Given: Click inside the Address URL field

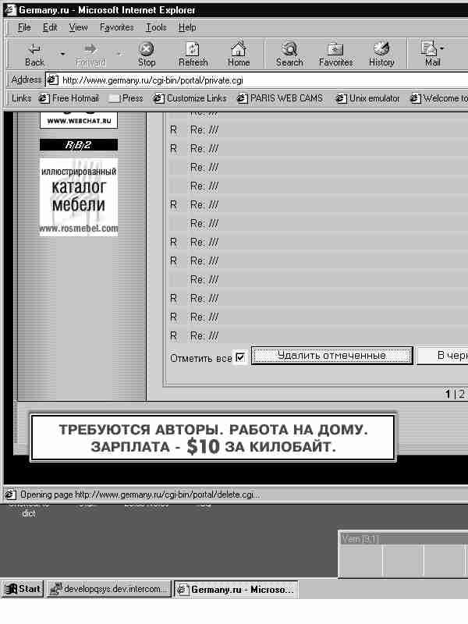Looking at the screenshot, I should click(257, 80).
